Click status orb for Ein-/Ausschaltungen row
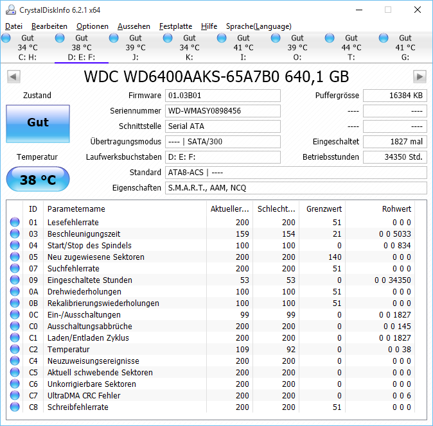433x426 pixels. [x=15, y=314]
